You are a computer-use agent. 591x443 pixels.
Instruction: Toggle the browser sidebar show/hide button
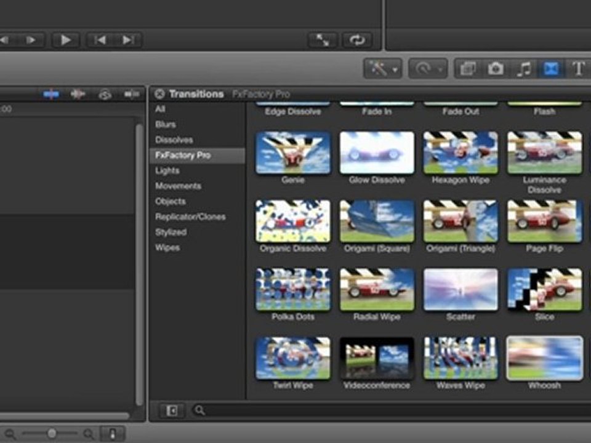[x=172, y=410]
